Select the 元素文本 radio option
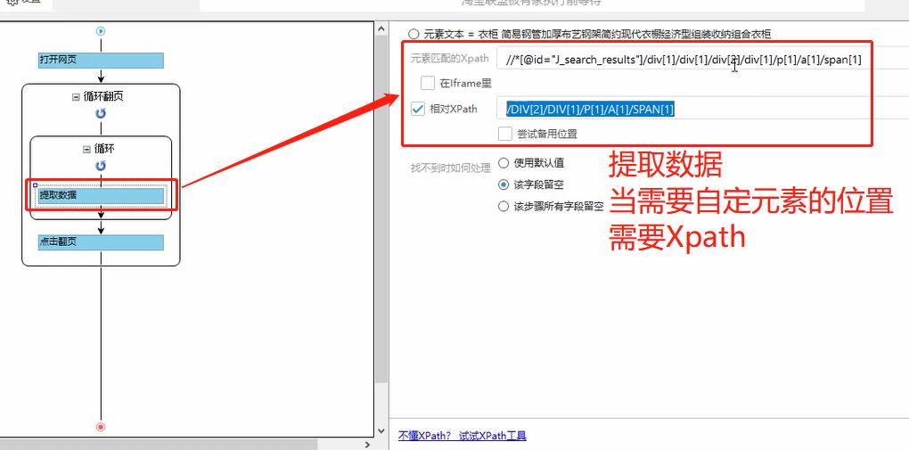909x450 pixels. point(413,34)
